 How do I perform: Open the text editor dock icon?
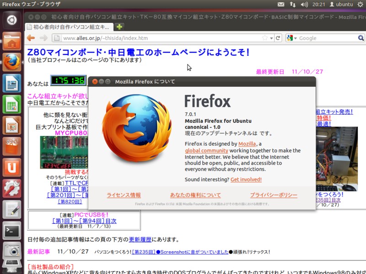click(x=12, y=209)
